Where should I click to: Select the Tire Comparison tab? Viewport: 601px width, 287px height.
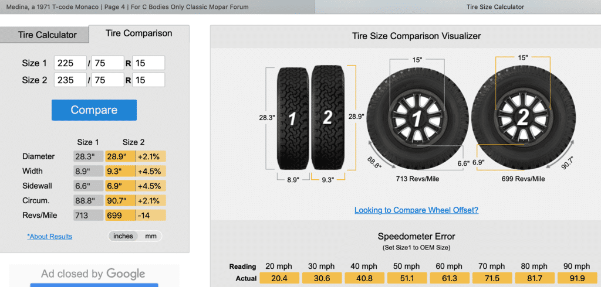point(139,33)
